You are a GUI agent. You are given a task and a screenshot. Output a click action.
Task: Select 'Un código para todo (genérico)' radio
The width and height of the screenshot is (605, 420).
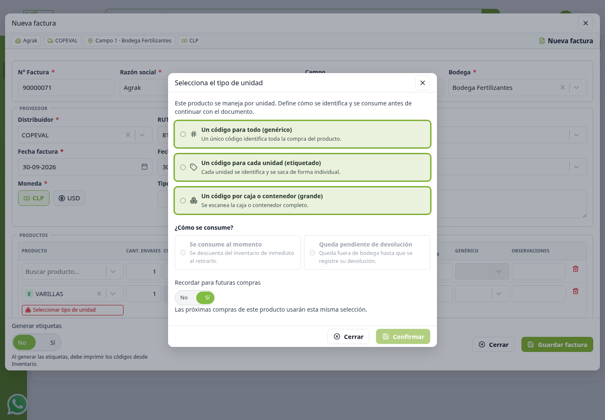[183, 134]
